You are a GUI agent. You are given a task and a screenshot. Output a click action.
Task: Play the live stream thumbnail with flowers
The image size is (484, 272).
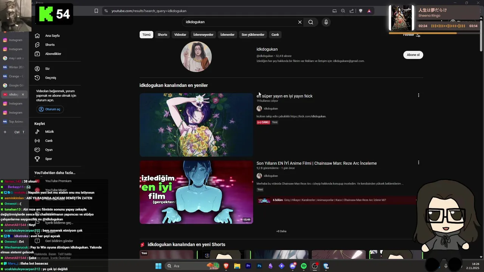196,125
